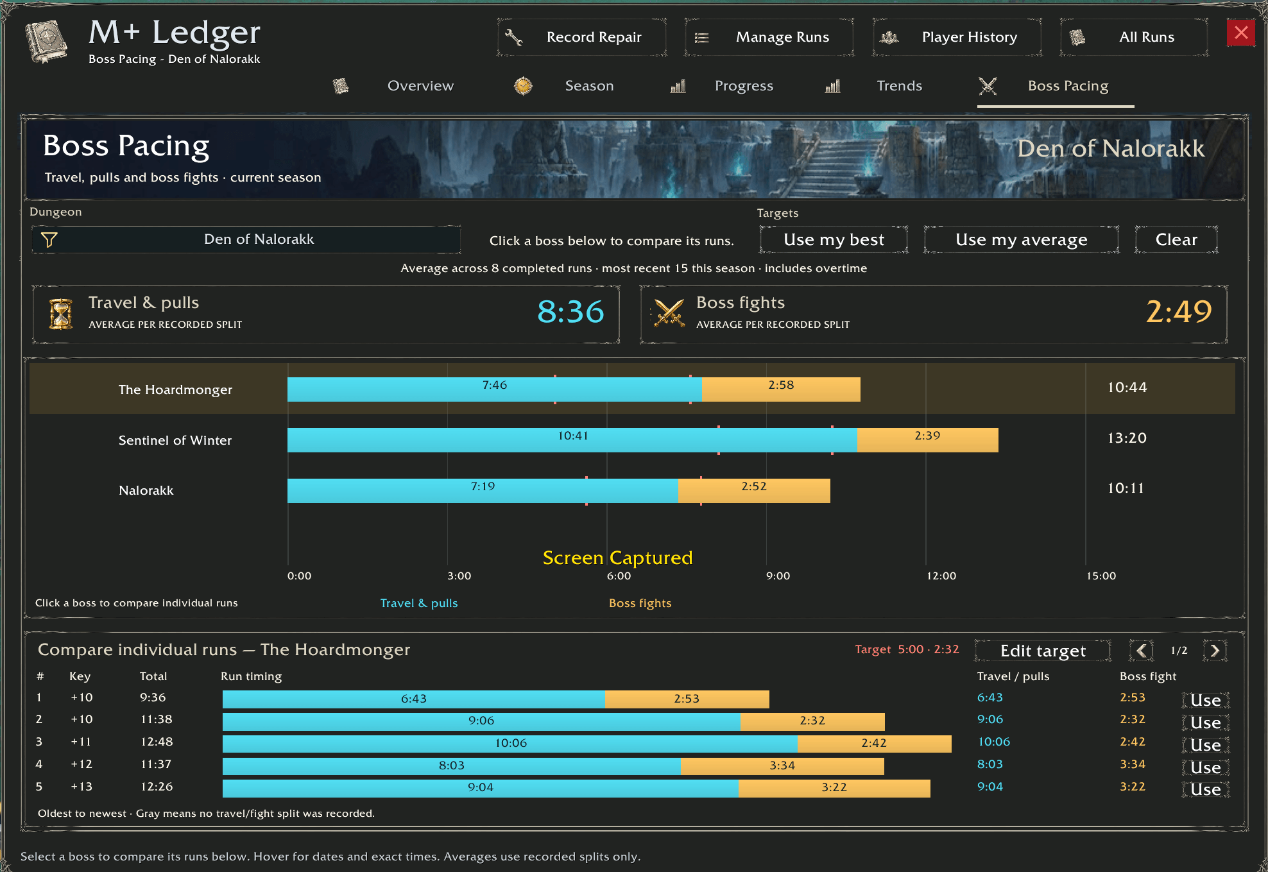Switch to the Season tab

tap(589, 86)
